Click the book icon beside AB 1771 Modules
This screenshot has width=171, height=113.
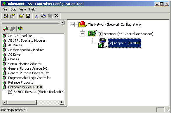click(5, 36)
